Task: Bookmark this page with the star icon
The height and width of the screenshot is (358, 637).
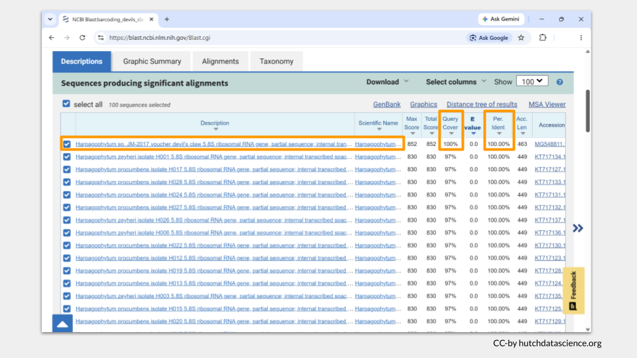Action: pyautogui.click(x=522, y=38)
